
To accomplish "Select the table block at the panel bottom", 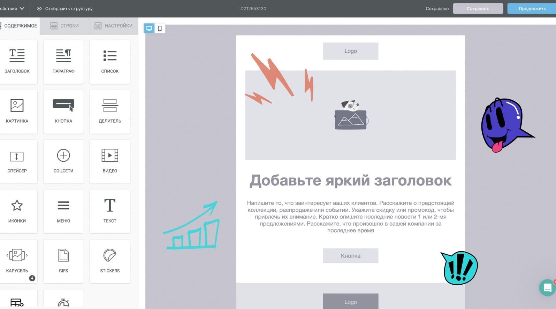I will pyautogui.click(x=17, y=299).
